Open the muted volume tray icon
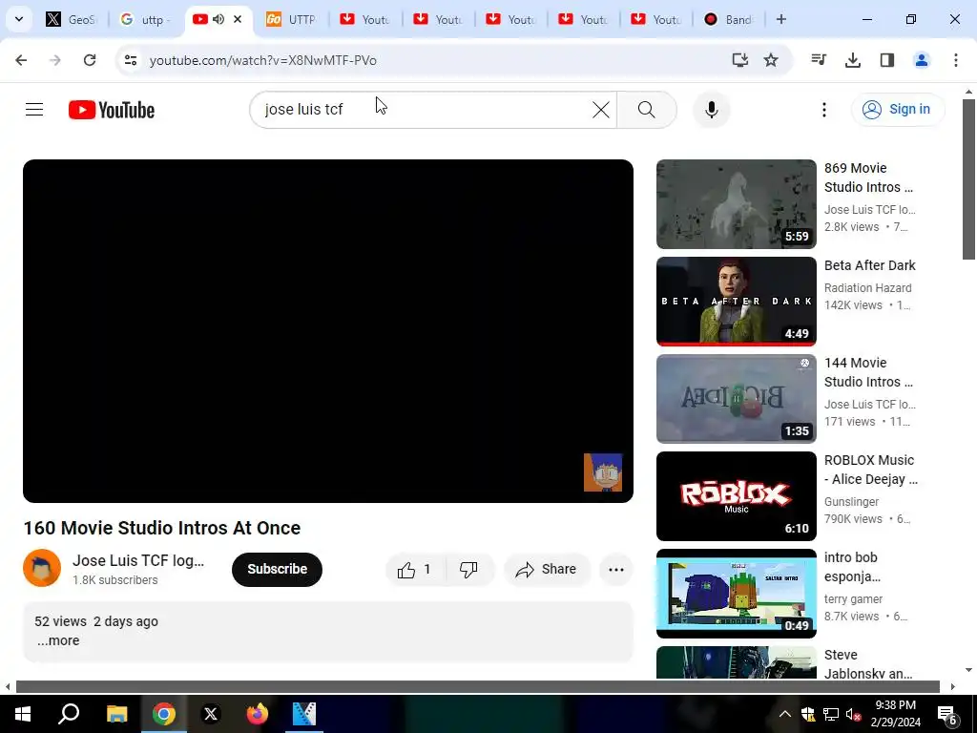Viewport: 977px width, 733px height. [x=853, y=714]
